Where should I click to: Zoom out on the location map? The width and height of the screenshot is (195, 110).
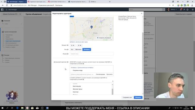coord(111,27)
